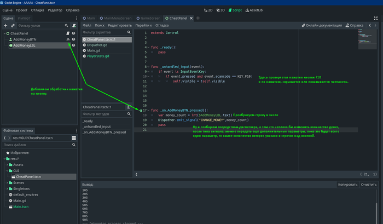The width and height of the screenshot is (383, 224).
Task: Click the signal icon on AddMoneyBTN
Action: coord(68,39)
